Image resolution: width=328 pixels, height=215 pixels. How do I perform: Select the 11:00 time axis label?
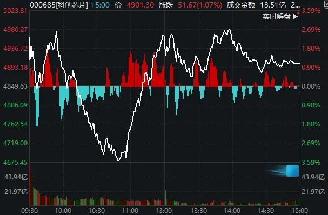[x=130, y=210]
